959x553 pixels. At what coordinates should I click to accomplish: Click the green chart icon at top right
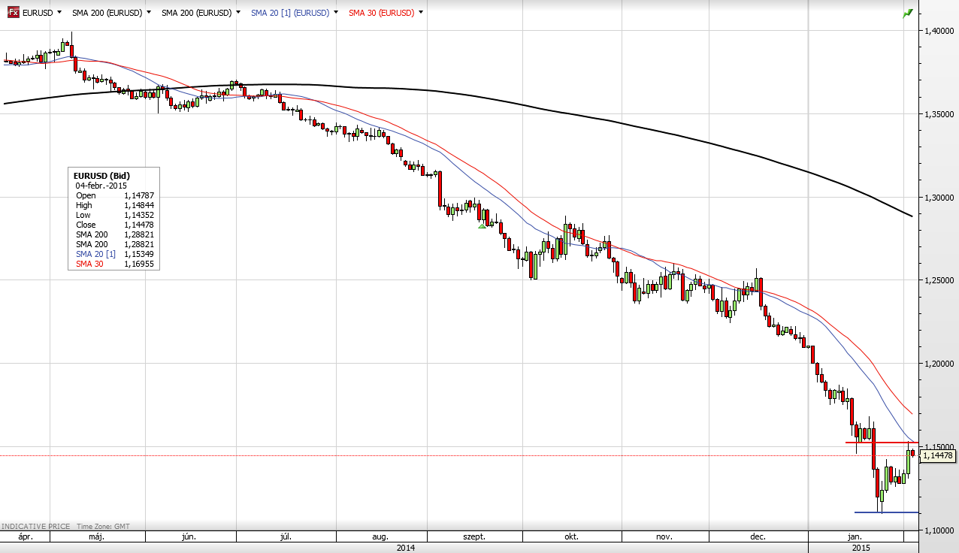(x=908, y=13)
